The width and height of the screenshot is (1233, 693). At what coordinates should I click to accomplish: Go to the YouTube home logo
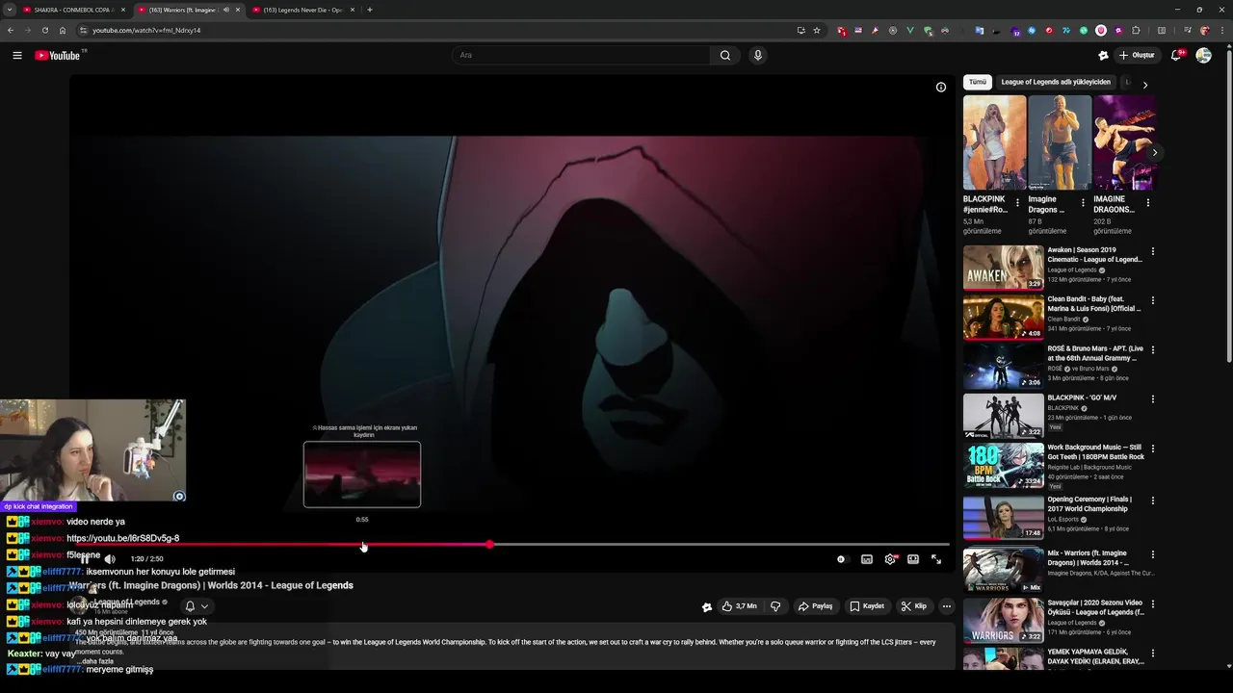[58, 55]
